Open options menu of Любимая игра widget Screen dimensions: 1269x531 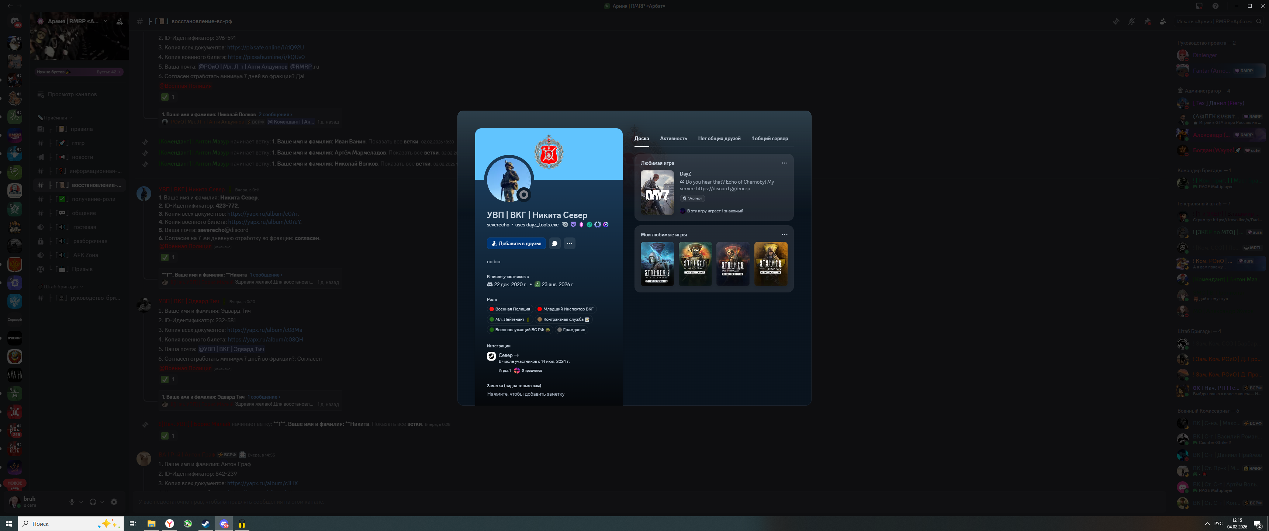(784, 163)
